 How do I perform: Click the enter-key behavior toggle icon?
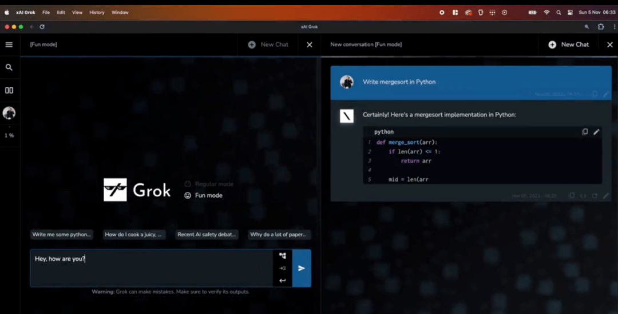pos(282,280)
